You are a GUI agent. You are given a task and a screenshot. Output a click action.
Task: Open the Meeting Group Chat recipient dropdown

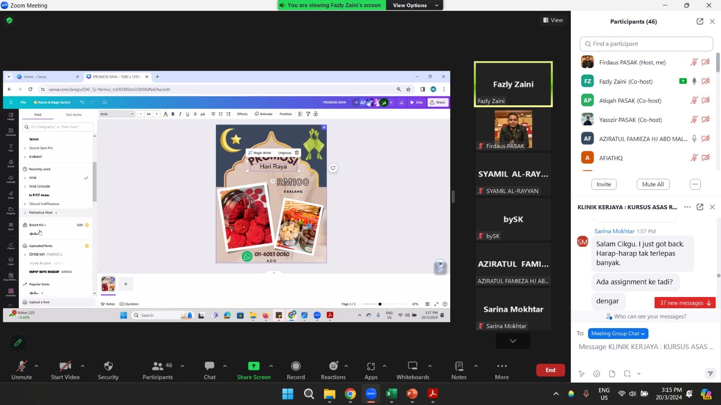[x=618, y=333]
